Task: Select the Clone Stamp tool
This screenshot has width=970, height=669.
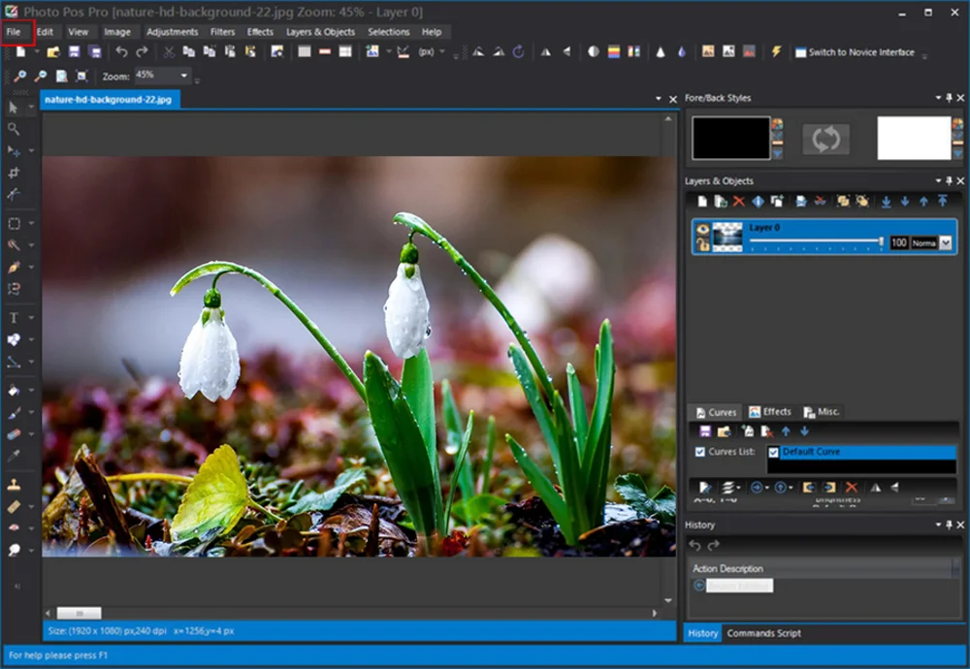Action: (x=14, y=485)
